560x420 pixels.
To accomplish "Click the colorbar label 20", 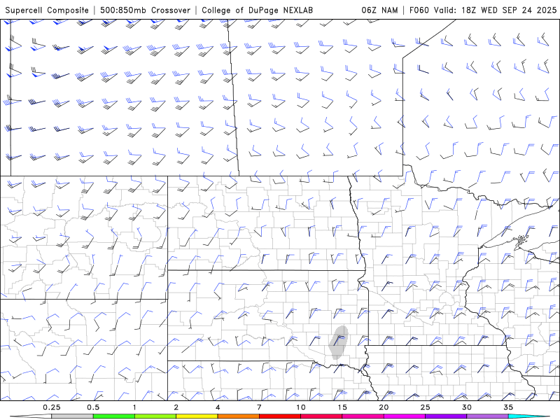I will coord(384,407).
